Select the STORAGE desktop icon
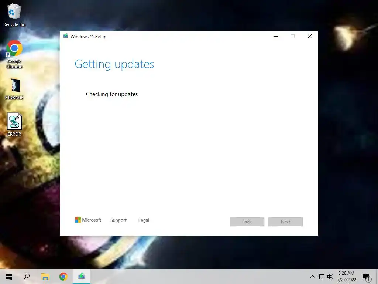The image size is (378, 284). tap(14, 89)
